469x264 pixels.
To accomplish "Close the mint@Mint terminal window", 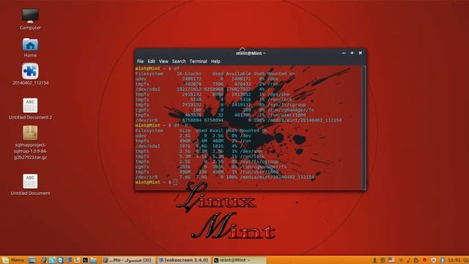I will point(360,53).
